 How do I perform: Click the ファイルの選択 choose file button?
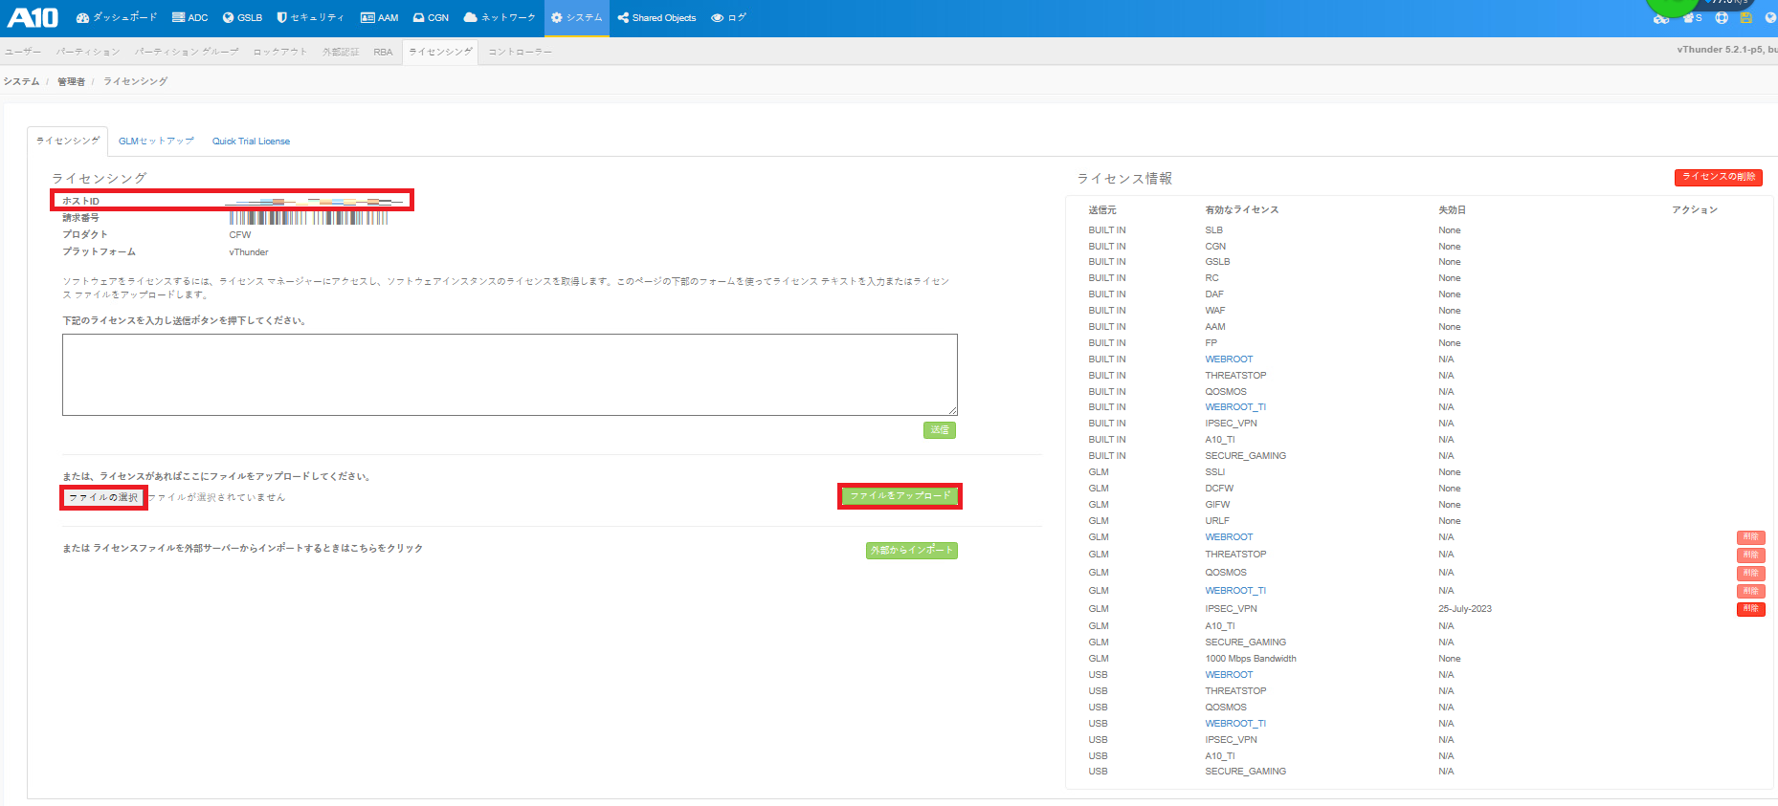[103, 497]
